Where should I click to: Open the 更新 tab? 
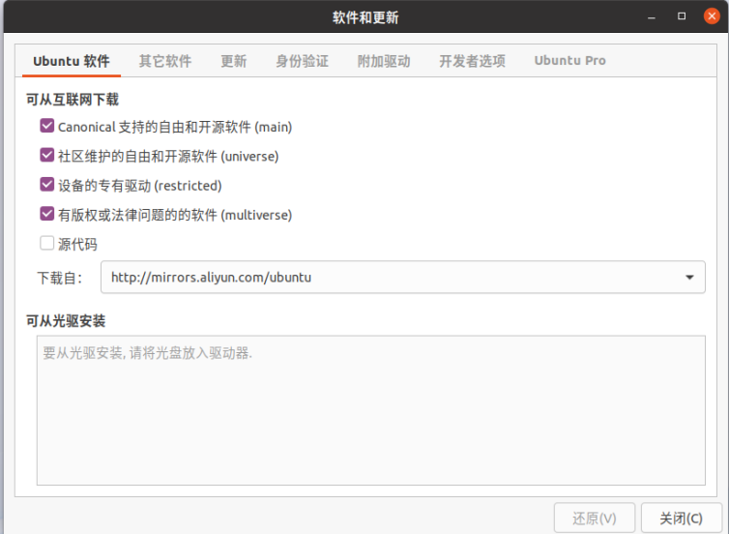[233, 61]
